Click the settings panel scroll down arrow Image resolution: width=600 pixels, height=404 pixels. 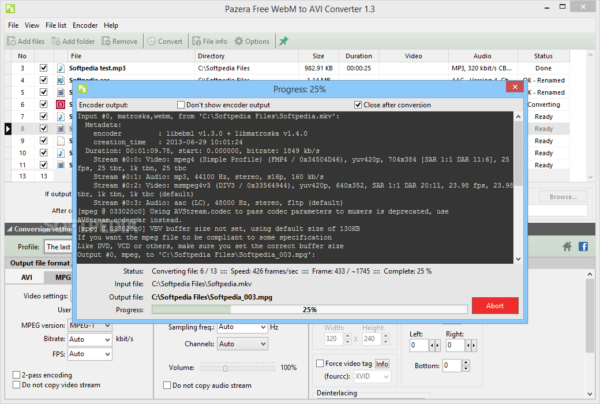pos(590,394)
